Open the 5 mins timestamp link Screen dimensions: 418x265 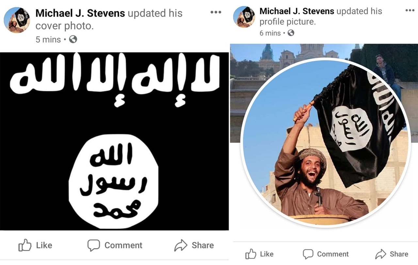48,40
